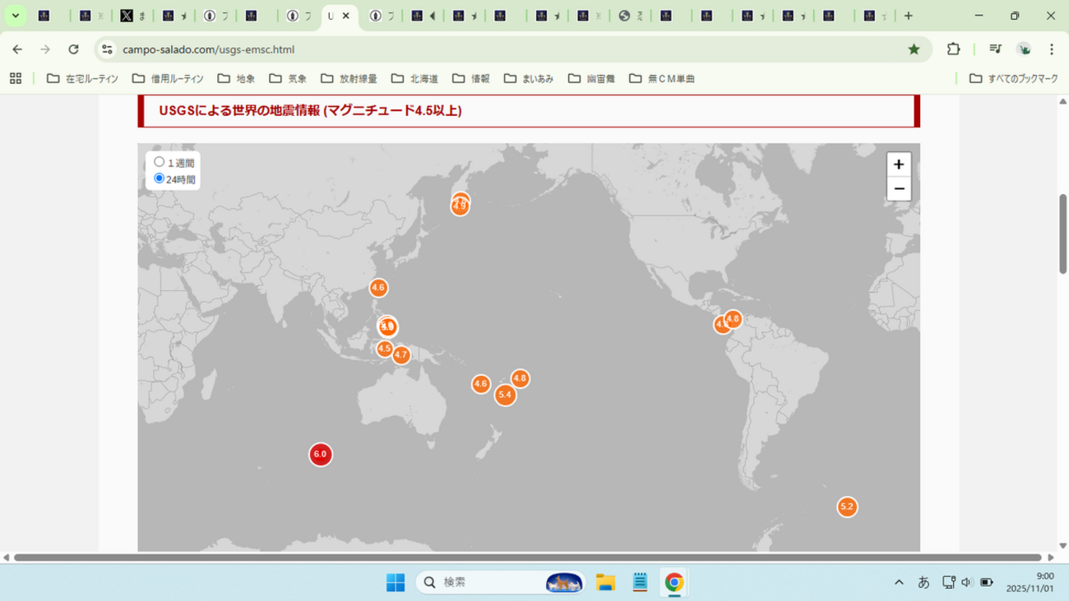
Task: Open the すべてのブックマーク folder
Action: tap(1013, 79)
